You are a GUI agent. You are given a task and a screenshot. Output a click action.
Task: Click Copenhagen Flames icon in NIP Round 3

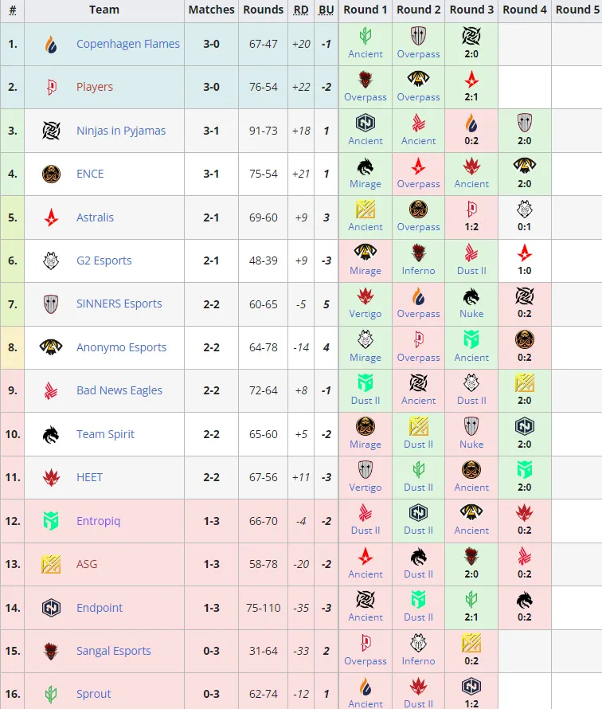pyautogui.click(x=471, y=123)
